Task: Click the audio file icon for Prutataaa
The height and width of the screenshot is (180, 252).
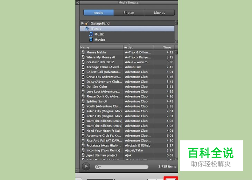Action: pos(83,145)
